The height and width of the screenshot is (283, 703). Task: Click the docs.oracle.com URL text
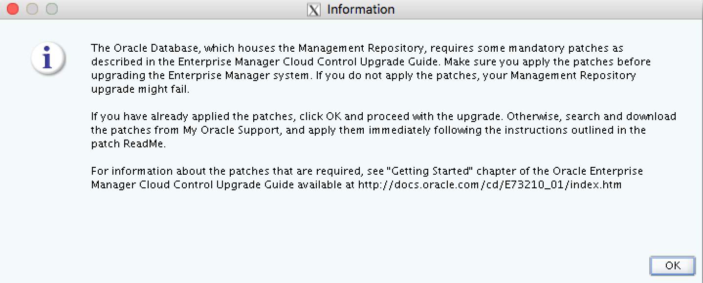pyautogui.click(x=489, y=185)
